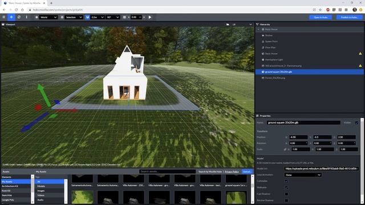Select Google Poly in the Assets list

click(x=16, y=200)
